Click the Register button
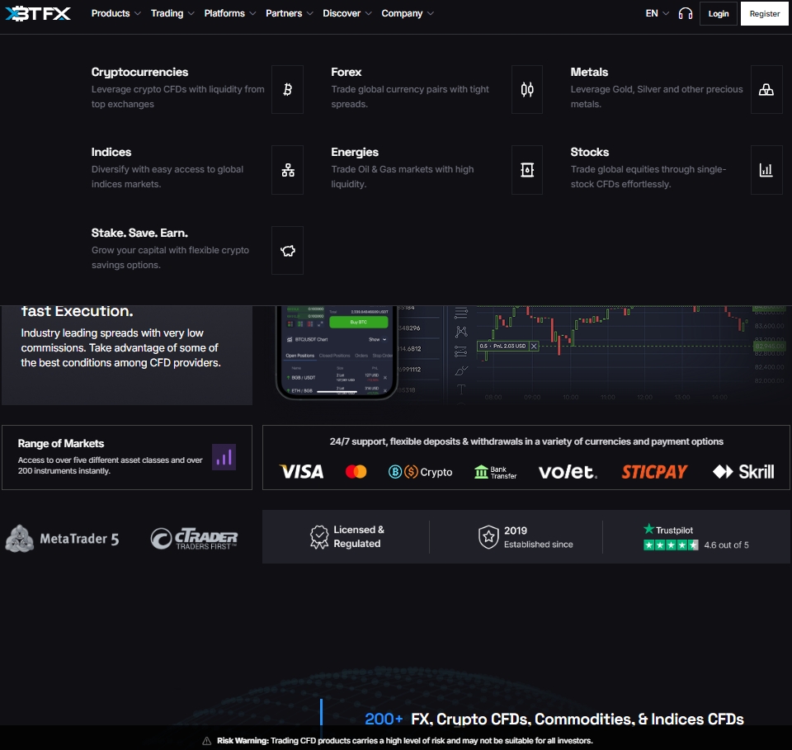The height and width of the screenshot is (750, 792). (764, 14)
